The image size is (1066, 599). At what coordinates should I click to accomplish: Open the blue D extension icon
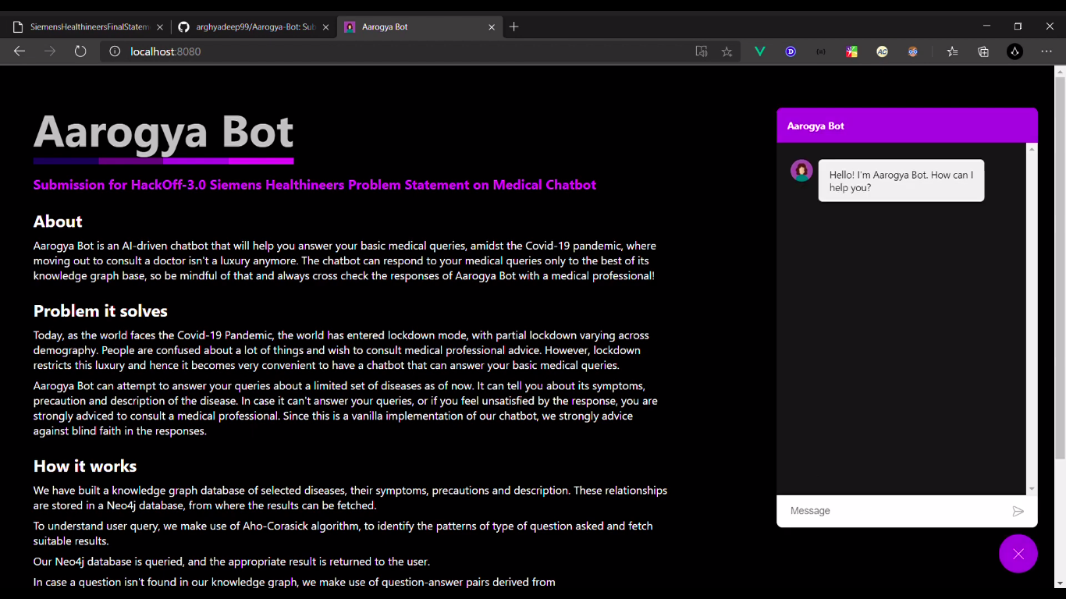pos(791,51)
